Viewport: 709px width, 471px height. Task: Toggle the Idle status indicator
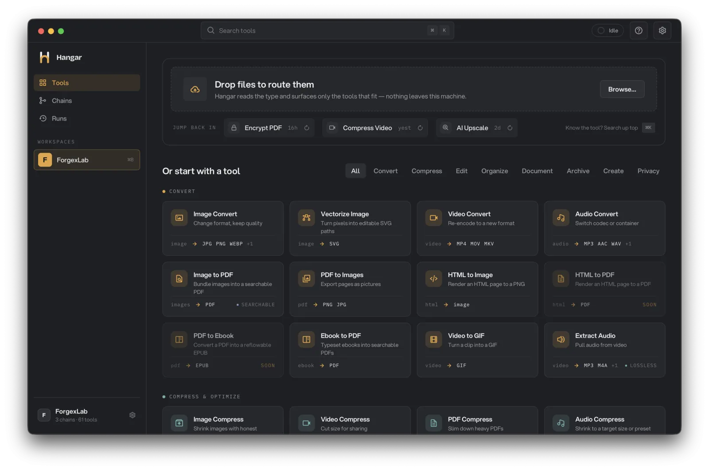(x=608, y=31)
